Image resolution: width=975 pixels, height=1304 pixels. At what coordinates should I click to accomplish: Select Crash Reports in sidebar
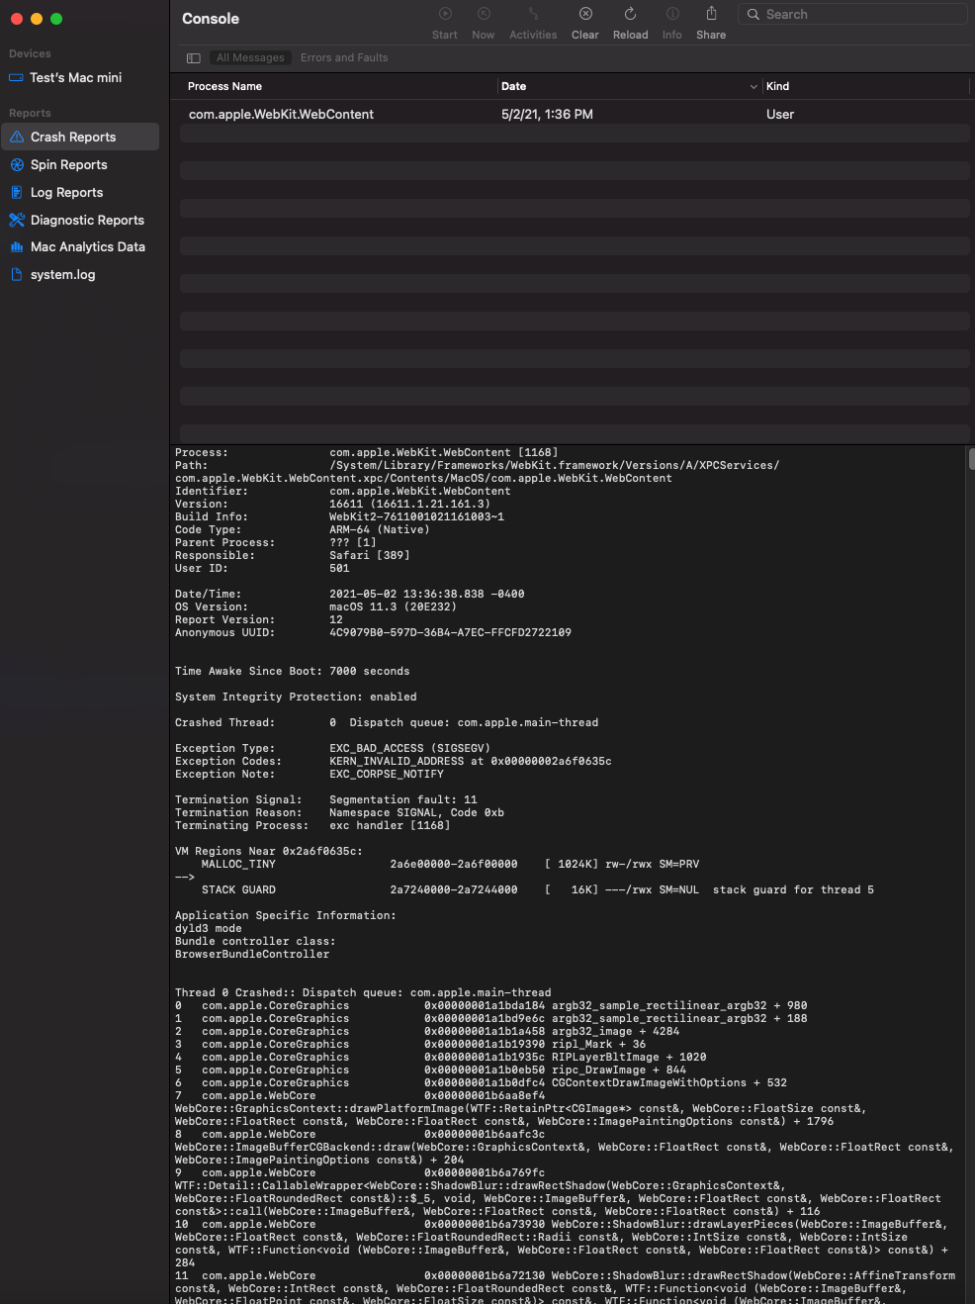(80, 137)
